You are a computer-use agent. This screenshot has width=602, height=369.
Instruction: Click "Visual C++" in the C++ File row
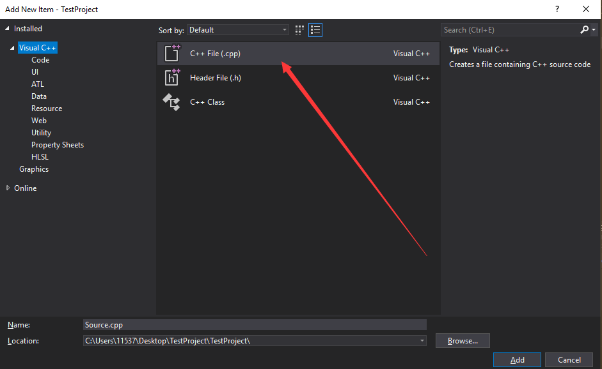(411, 54)
